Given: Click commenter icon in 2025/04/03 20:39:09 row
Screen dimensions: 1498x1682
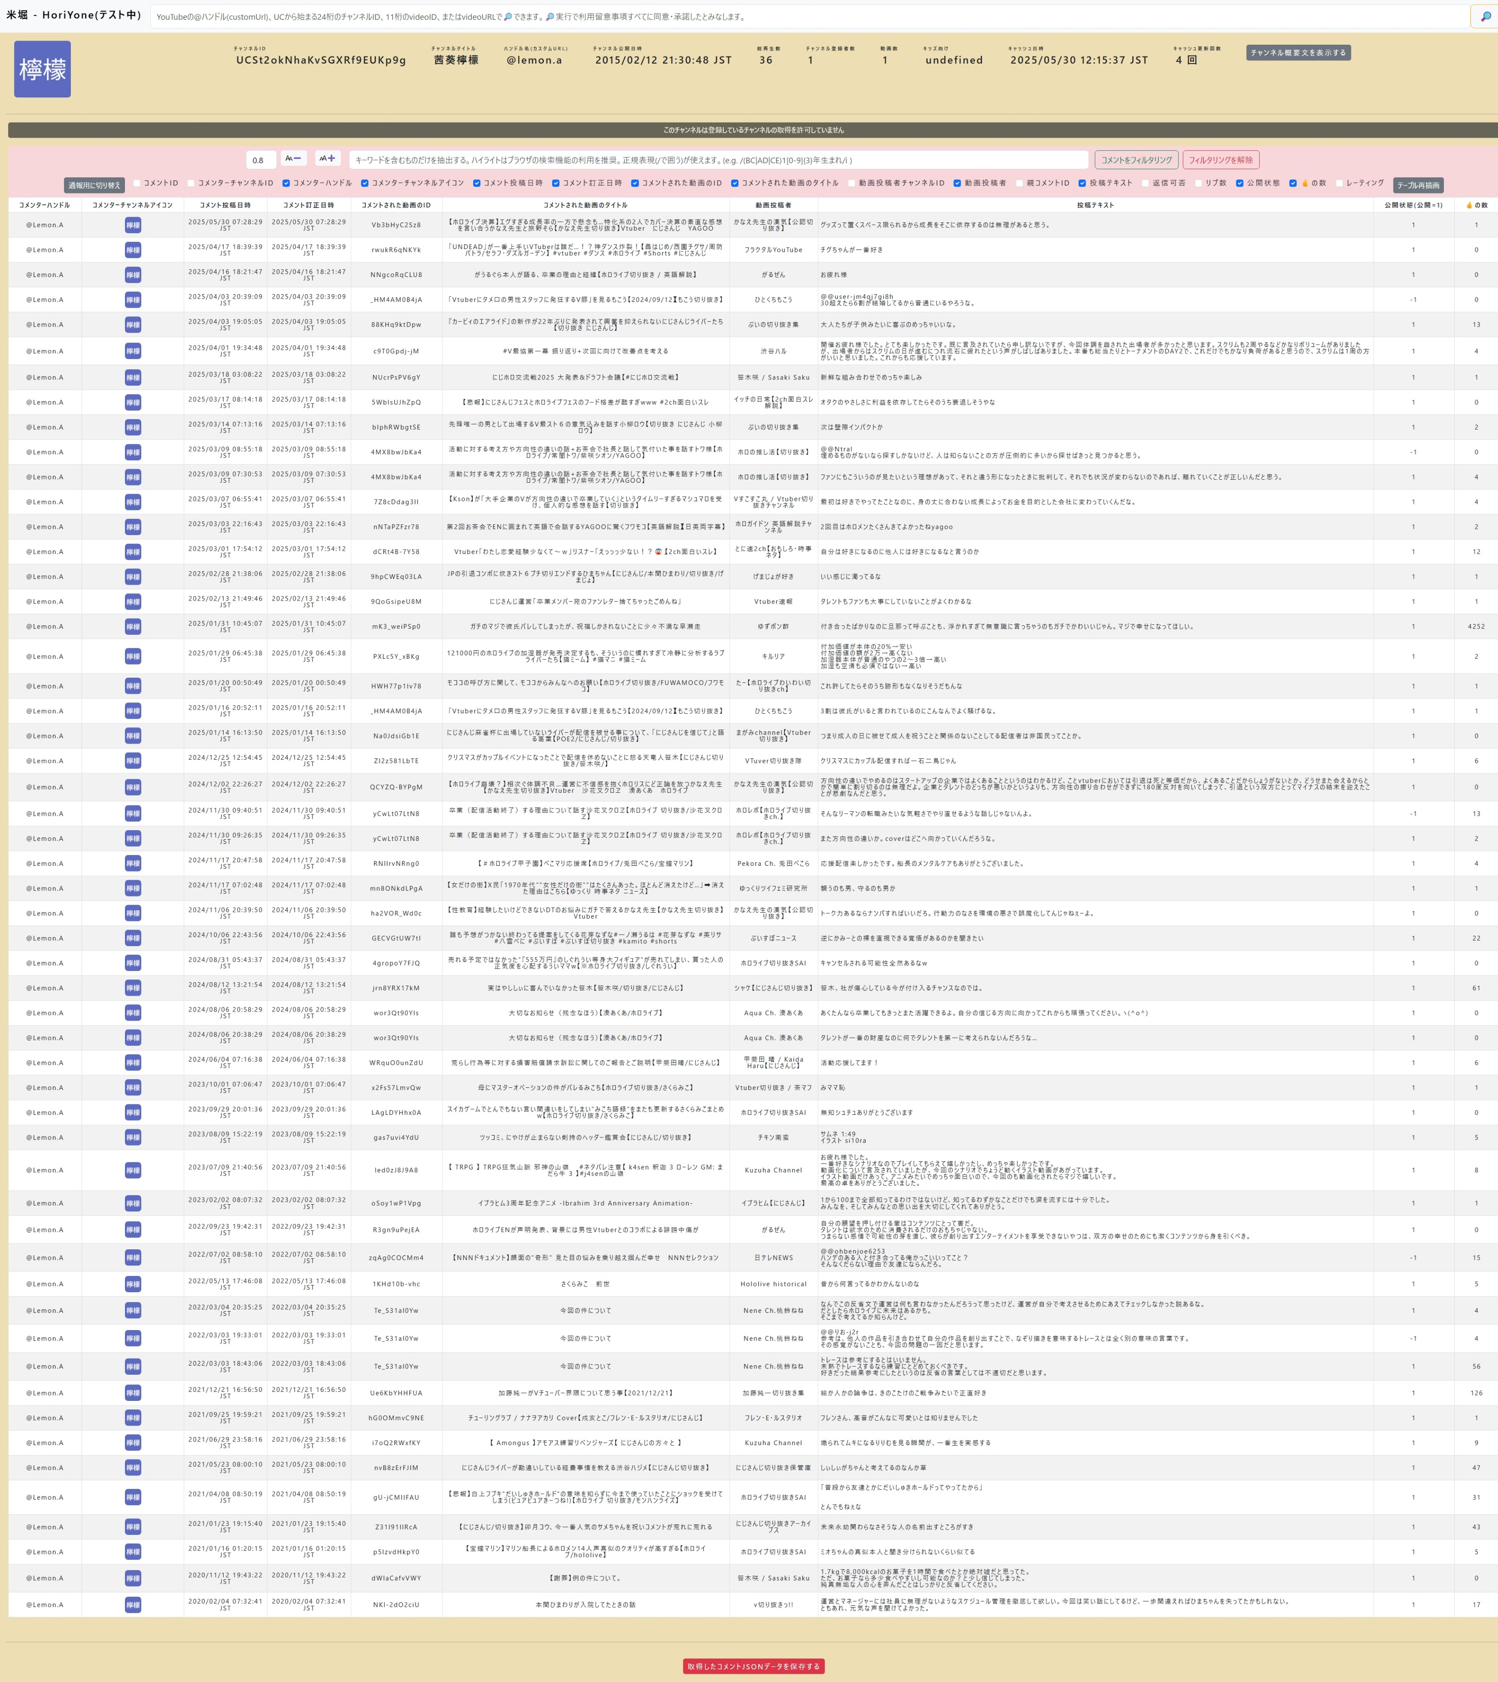Looking at the screenshot, I should (133, 300).
